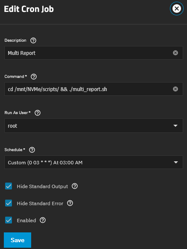This screenshot has width=187, height=249.
Task: Expand the Schedule dropdown with Custom preset
Action: (93, 162)
